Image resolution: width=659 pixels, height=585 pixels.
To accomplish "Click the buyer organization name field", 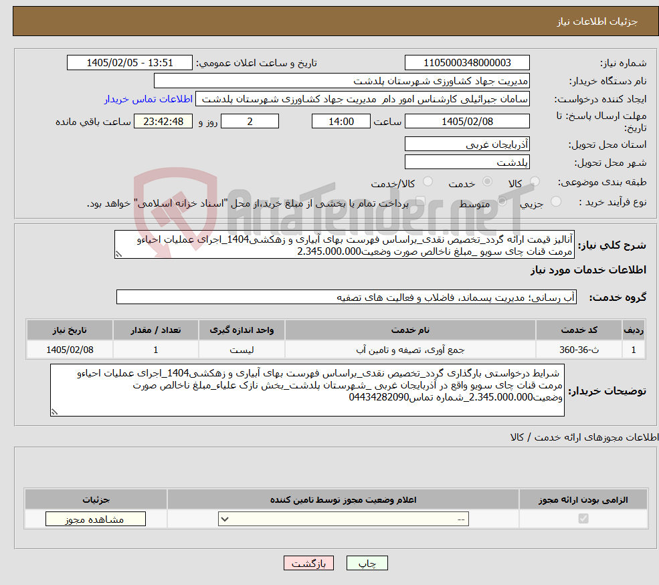I will [x=342, y=81].
